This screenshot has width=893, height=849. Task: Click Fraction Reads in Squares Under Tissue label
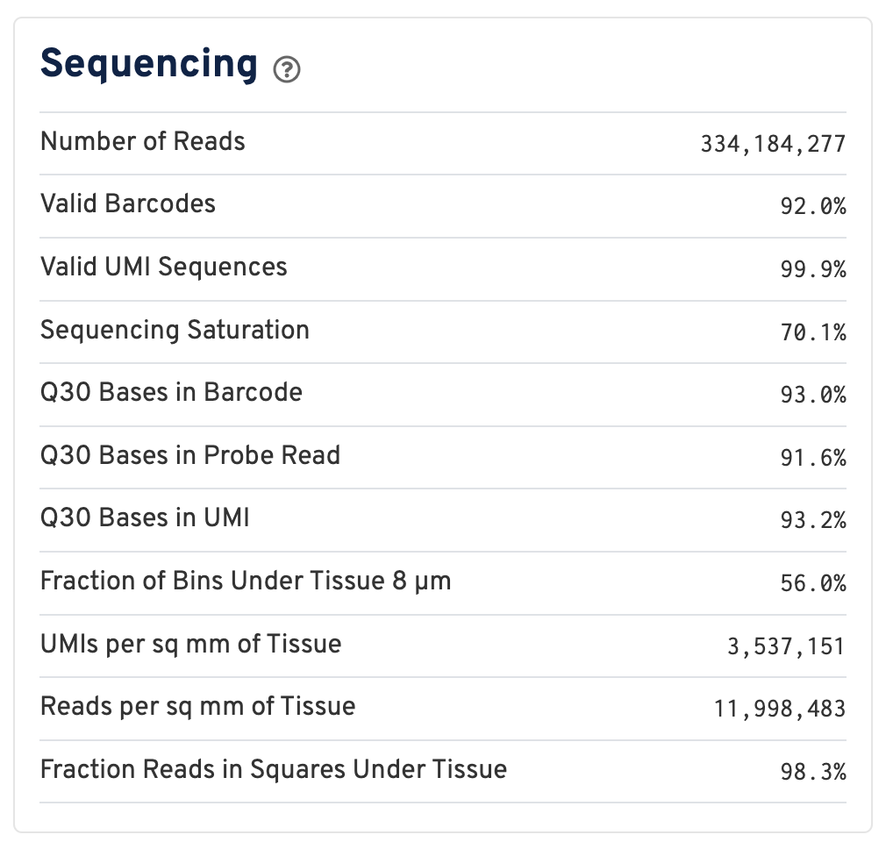pyautogui.click(x=274, y=769)
